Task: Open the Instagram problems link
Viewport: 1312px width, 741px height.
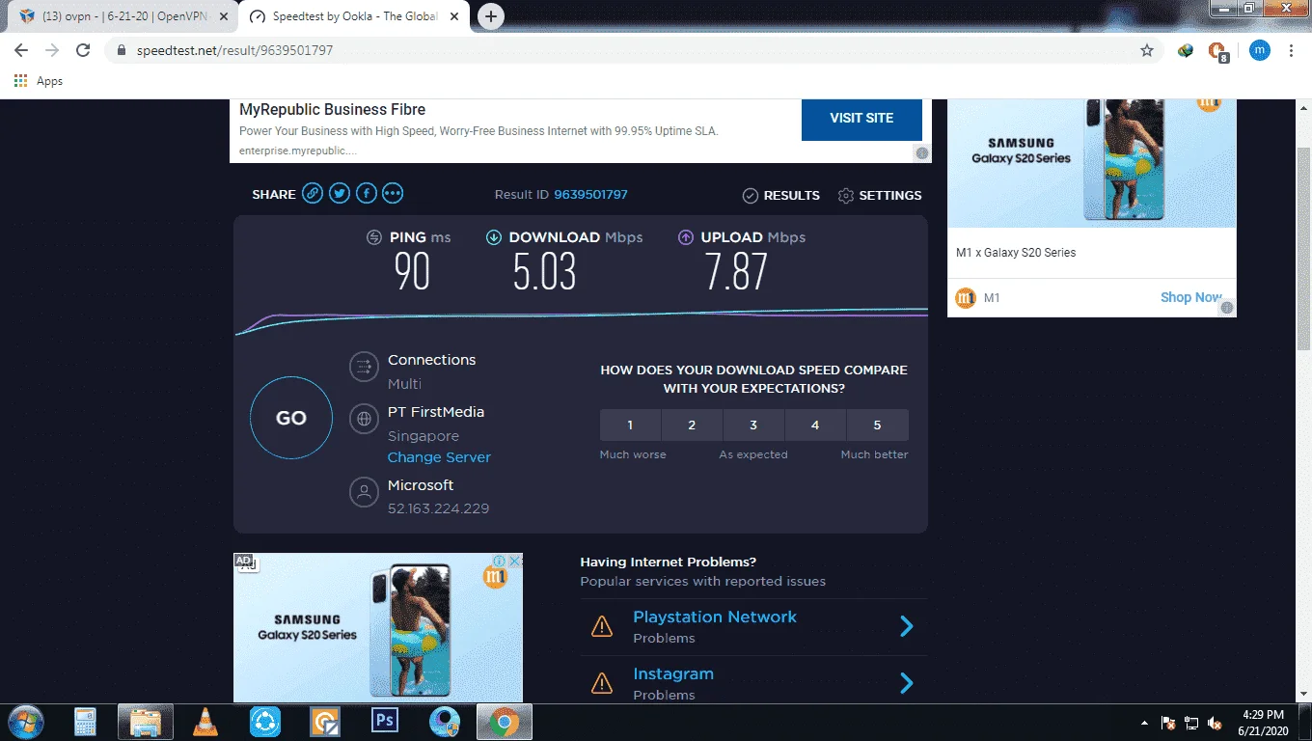Action: point(673,673)
